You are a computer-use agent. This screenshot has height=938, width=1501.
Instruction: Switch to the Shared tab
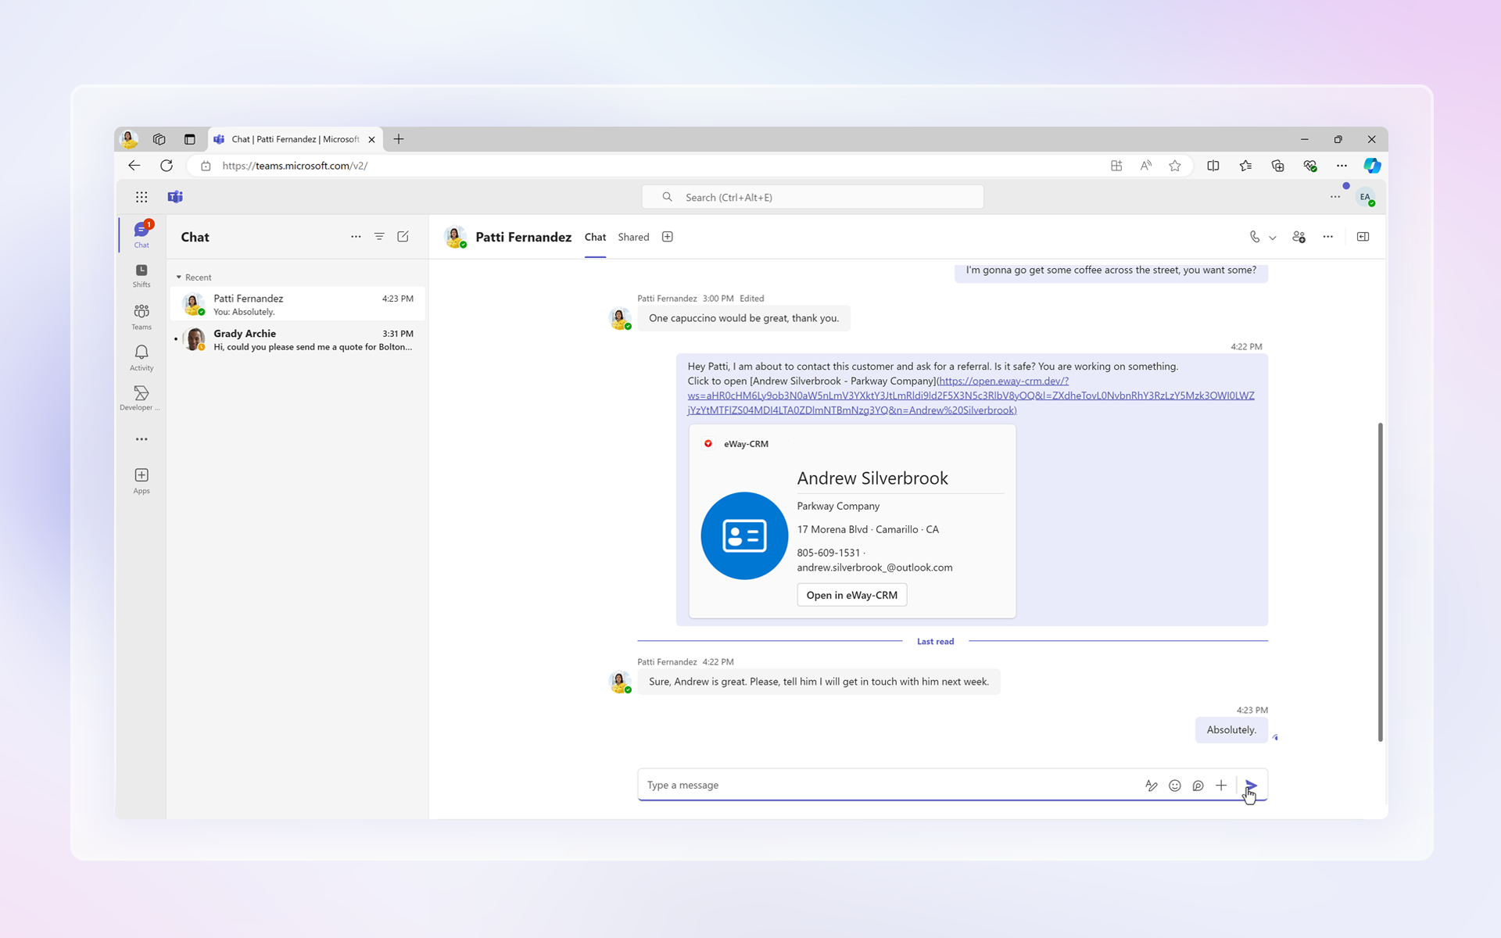click(633, 237)
